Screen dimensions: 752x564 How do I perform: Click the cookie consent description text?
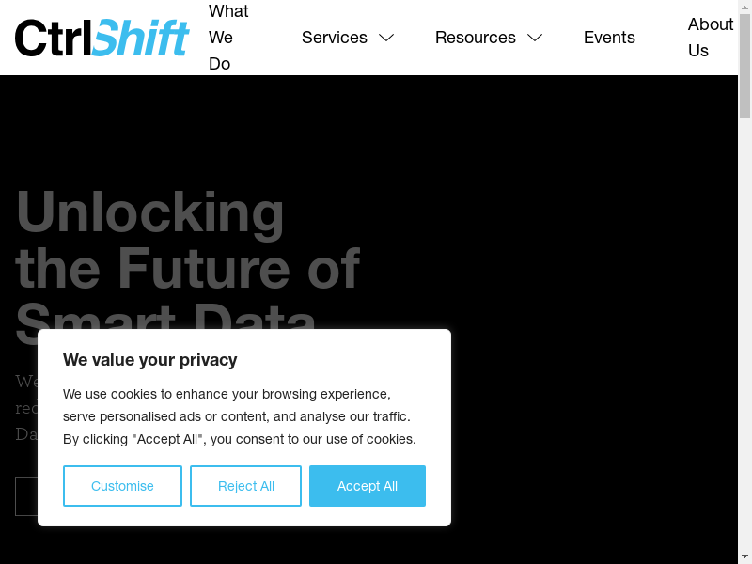tap(239, 416)
